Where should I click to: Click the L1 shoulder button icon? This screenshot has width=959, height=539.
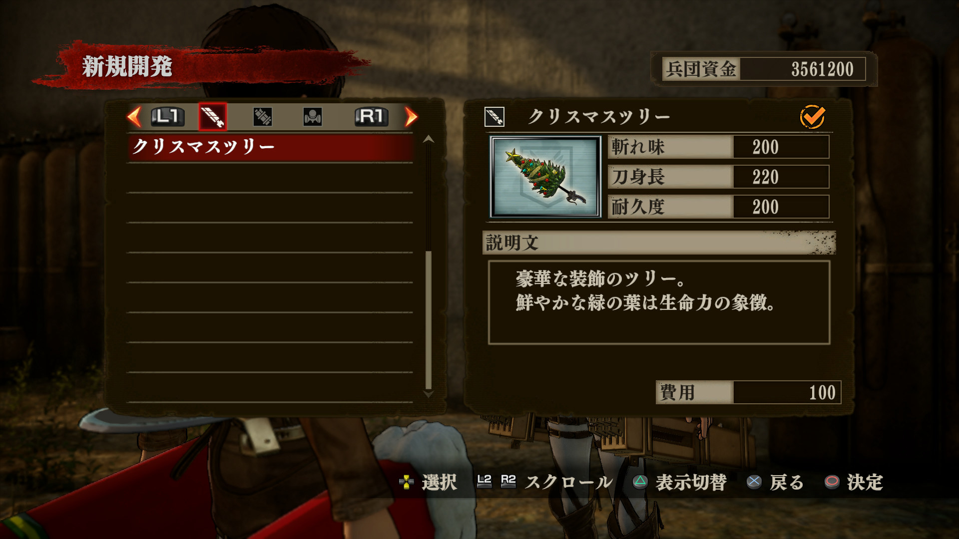[167, 117]
